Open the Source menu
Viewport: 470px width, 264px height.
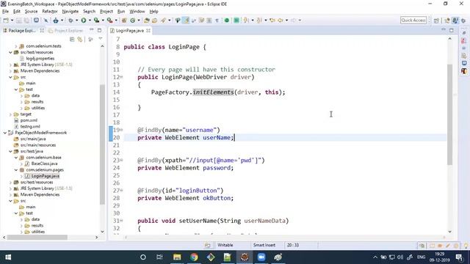tap(31, 12)
